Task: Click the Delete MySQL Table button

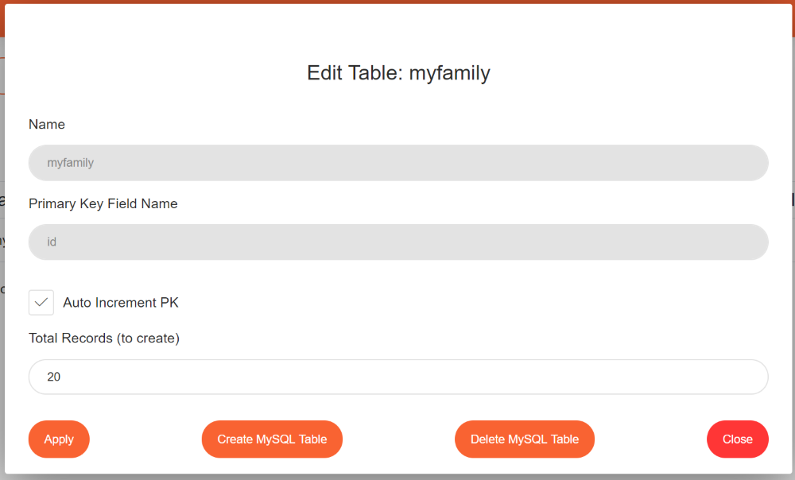Action: [x=525, y=439]
